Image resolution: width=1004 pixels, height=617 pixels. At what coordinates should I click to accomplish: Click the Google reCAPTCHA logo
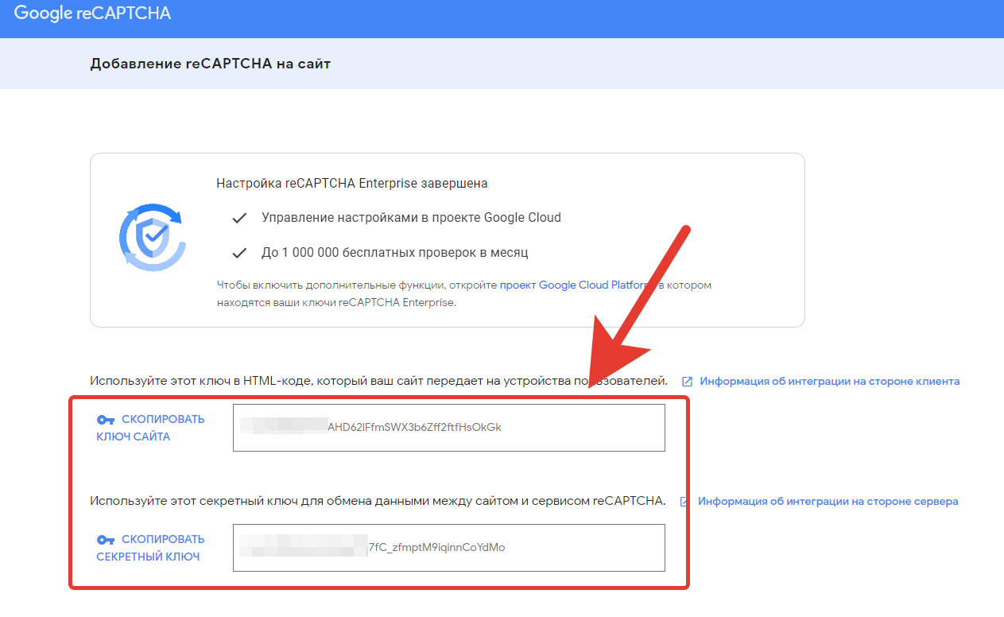(92, 14)
